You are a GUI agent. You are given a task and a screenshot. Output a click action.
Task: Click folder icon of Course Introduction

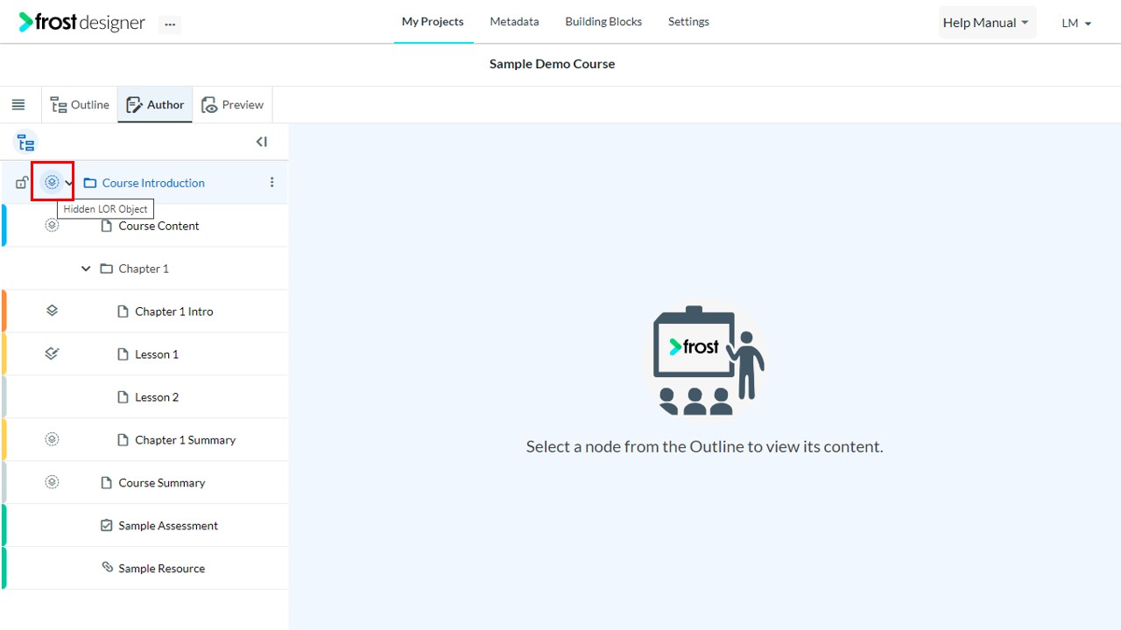click(89, 183)
